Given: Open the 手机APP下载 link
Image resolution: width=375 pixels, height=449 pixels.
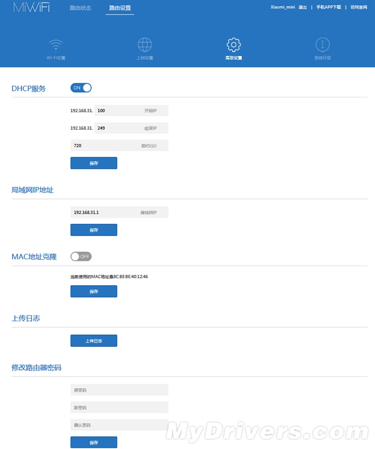Looking at the screenshot, I should tap(328, 7).
